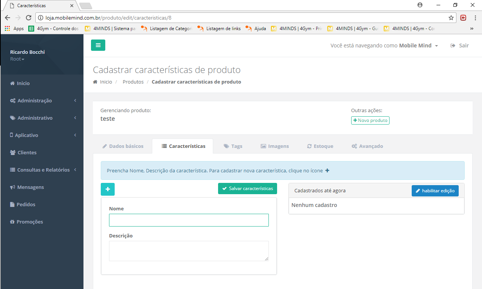Click the Salvar características button
The image size is (482, 289).
click(247, 189)
